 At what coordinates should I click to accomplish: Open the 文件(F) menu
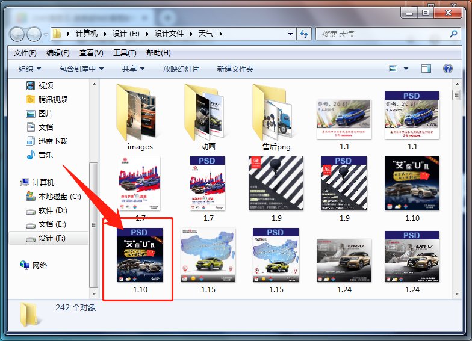pyautogui.click(x=25, y=53)
